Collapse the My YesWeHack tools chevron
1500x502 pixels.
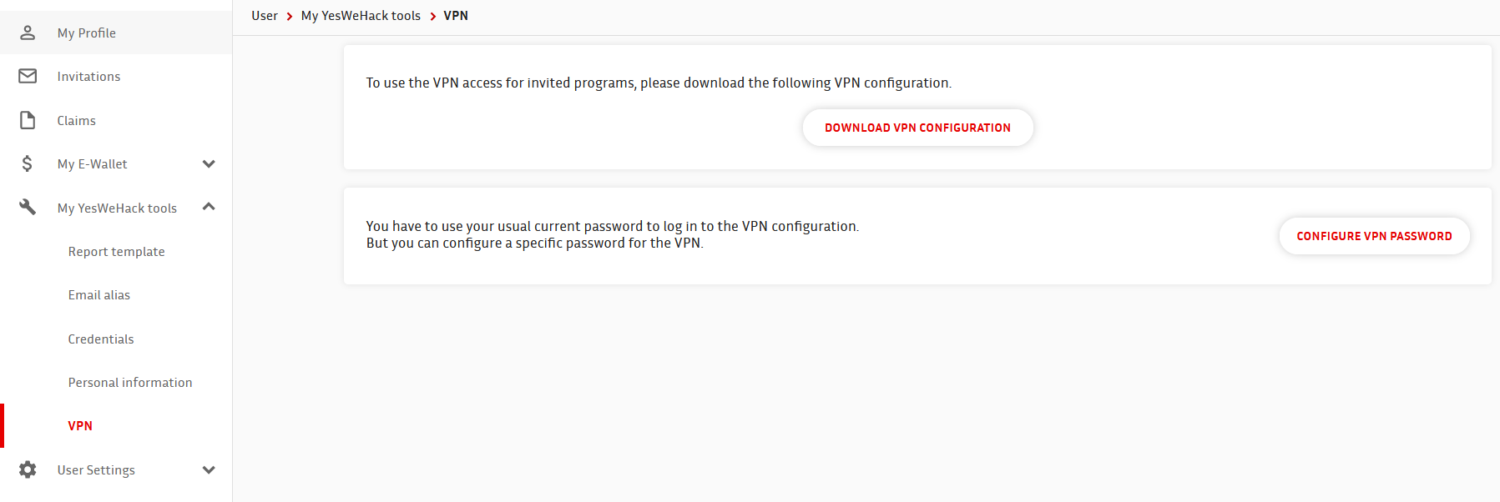pos(209,207)
